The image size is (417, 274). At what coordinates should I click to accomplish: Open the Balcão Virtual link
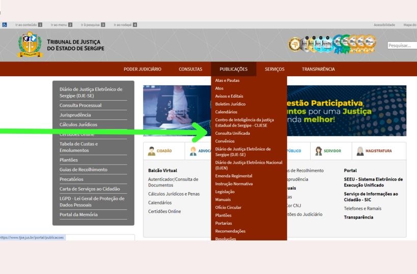[x=162, y=171]
